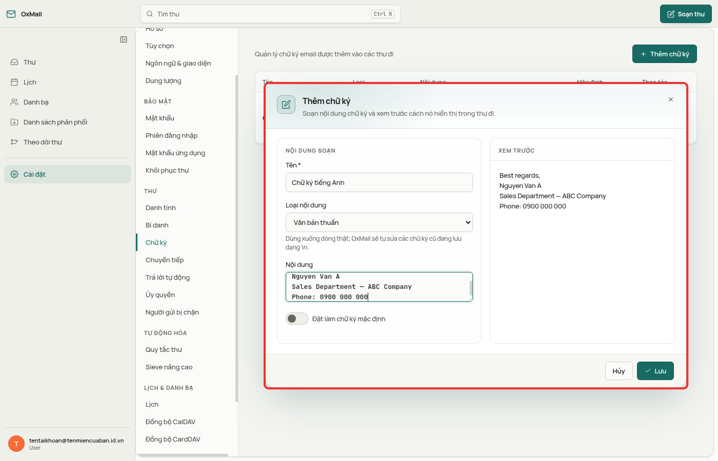The height and width of the screenshot is (461, 718).
Task: Open Chuyển tiếp settings
Action: [165, 260]
